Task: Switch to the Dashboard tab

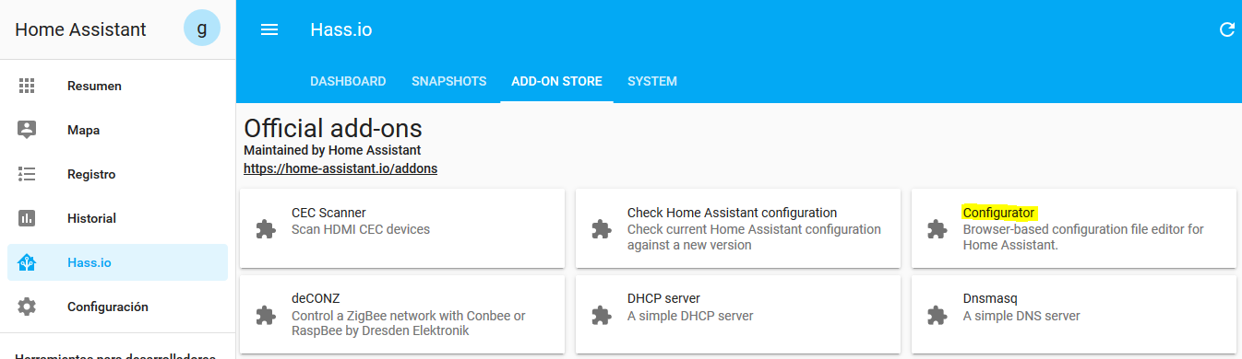Action: pos(348,81)
